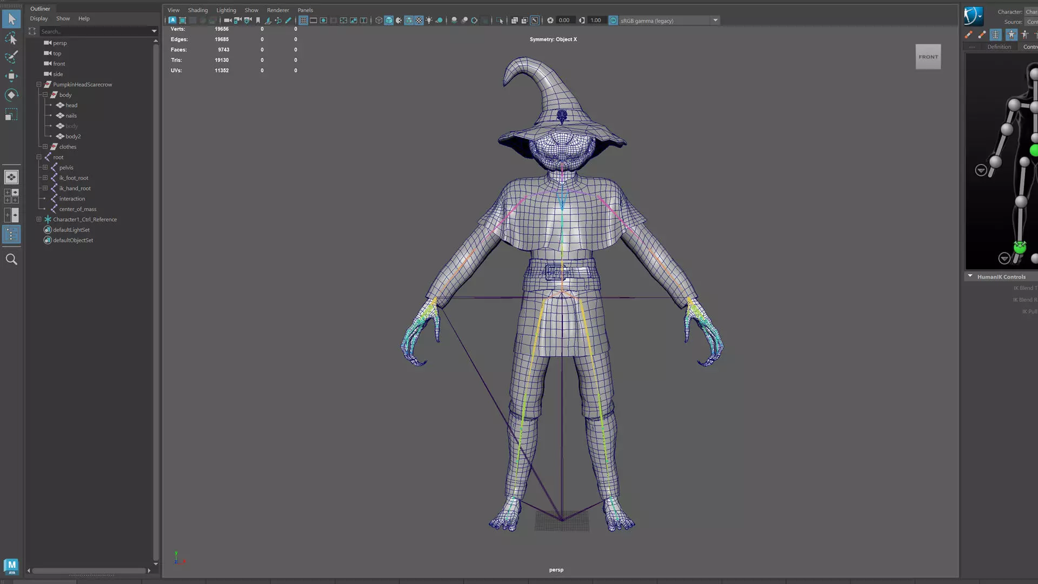Image resolution: width=1038 pixels, height=584 pixels.
Task: Toggle Lock Camera in panel toolbar
Action: coord(238,21)
